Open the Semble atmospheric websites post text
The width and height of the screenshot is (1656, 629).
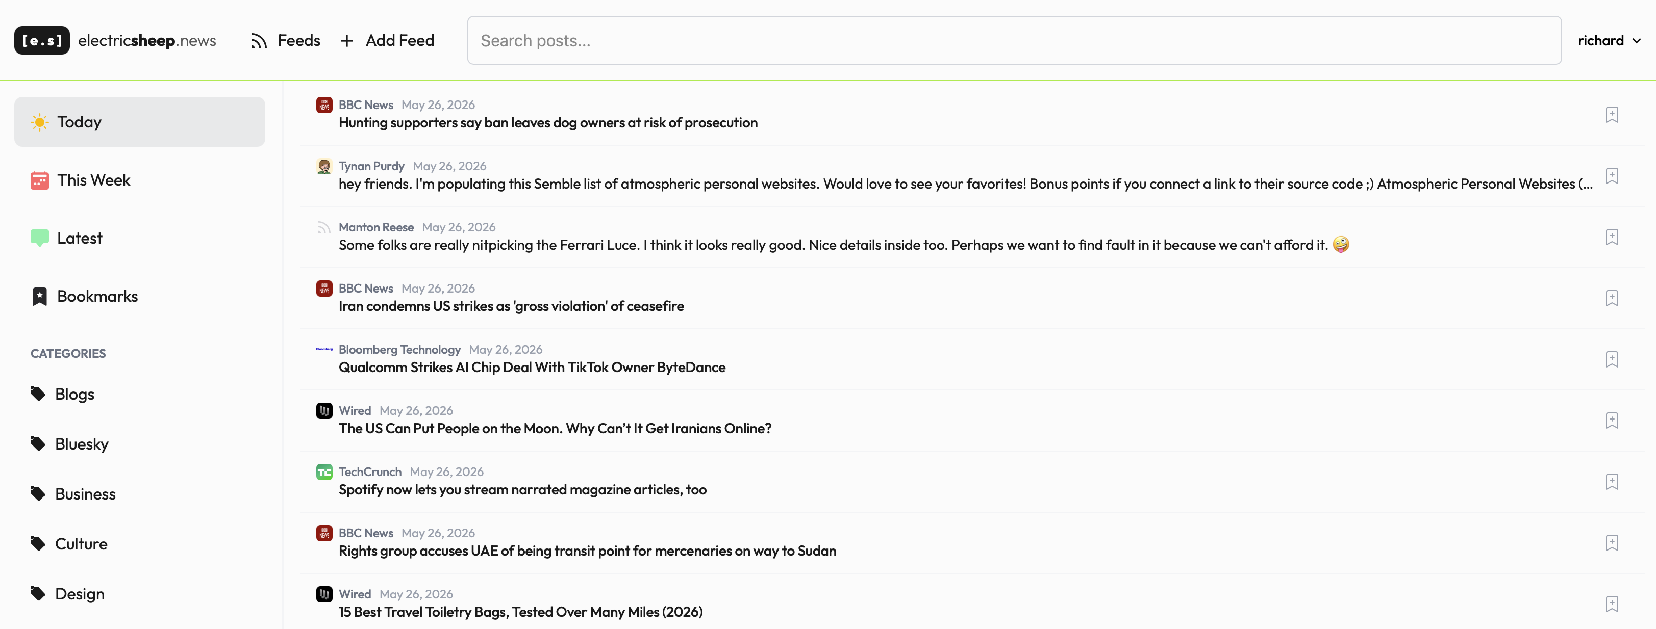click(x=966, y=184)
